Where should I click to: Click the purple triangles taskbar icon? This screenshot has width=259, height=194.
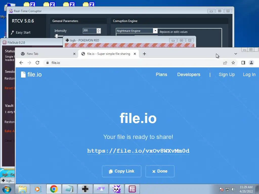(101, 189)
